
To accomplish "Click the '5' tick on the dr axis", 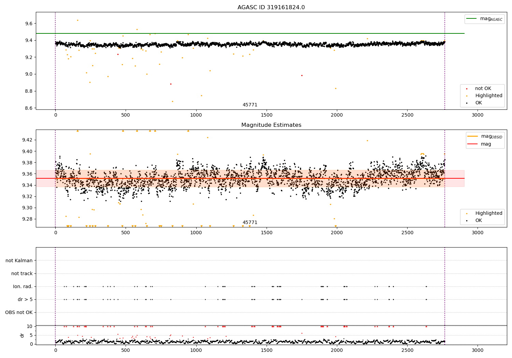I will (x=31, y=335).
